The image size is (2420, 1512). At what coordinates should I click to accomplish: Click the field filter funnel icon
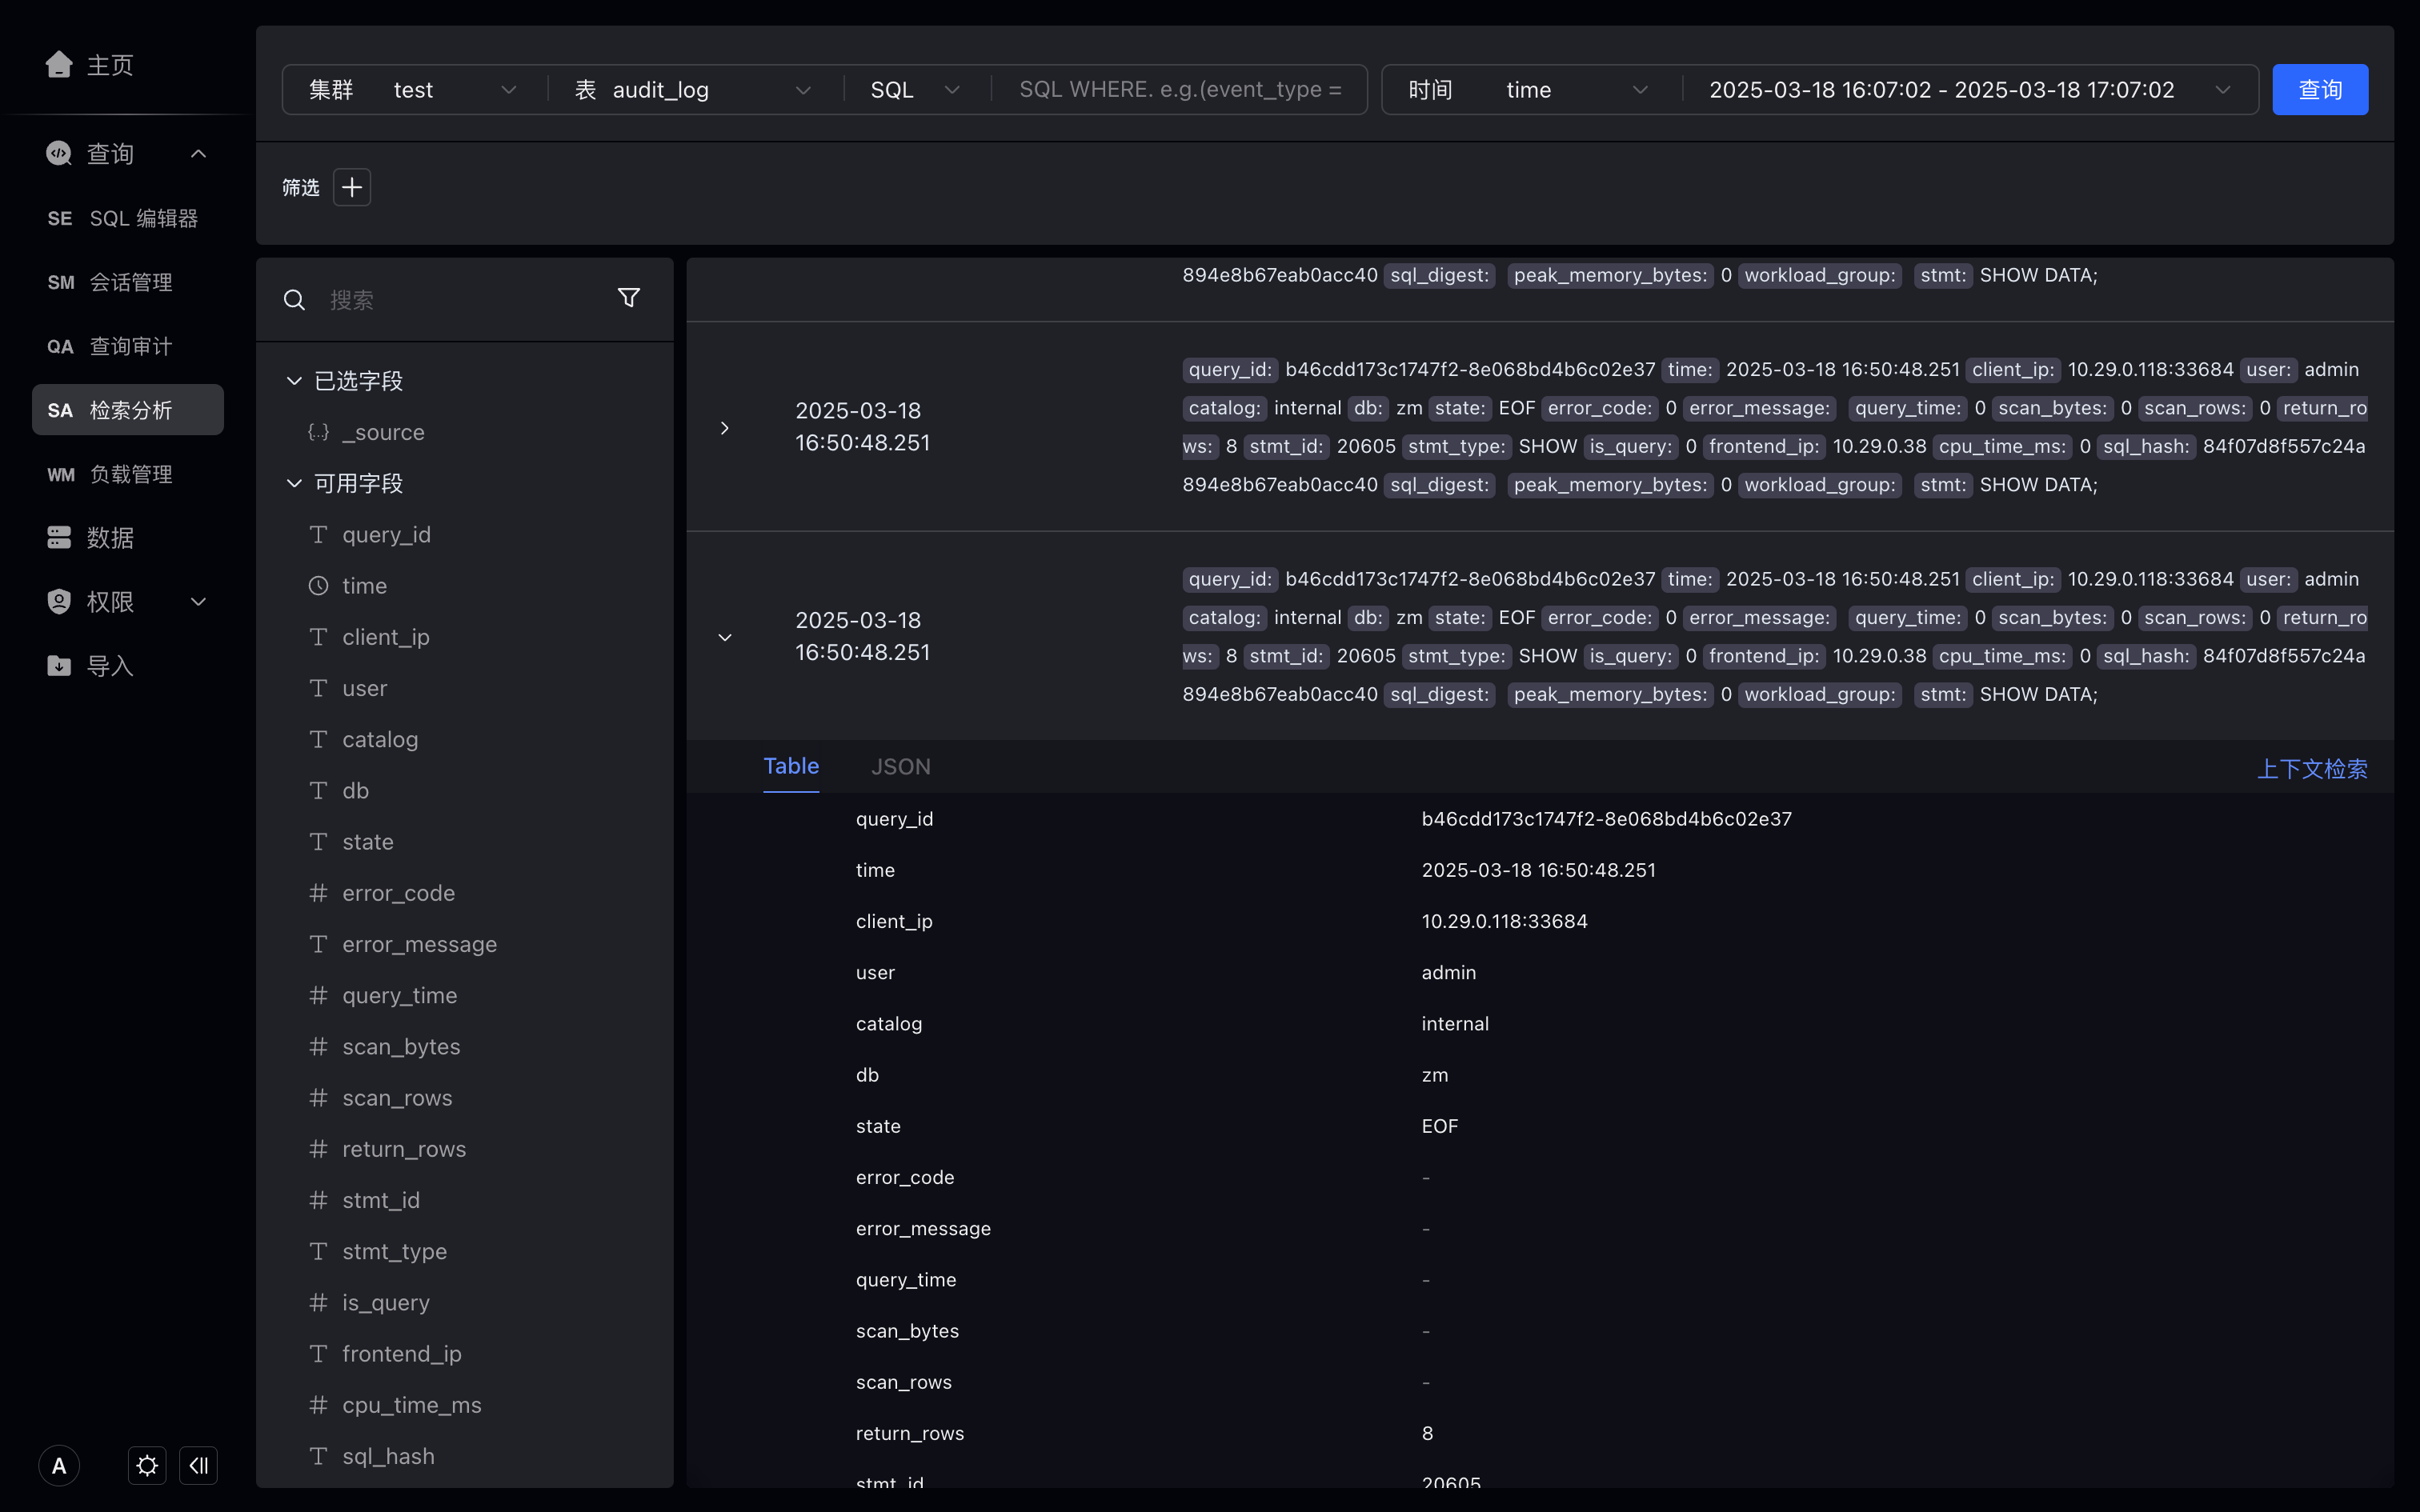[629, 298]
